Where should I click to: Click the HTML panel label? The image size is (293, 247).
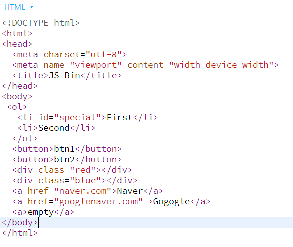[15, 7]
